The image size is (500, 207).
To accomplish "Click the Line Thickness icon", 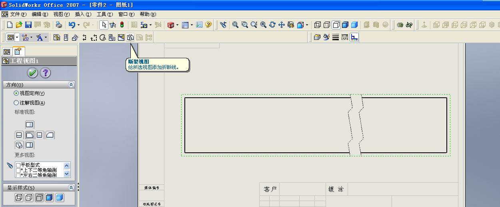I will [336, 37].
